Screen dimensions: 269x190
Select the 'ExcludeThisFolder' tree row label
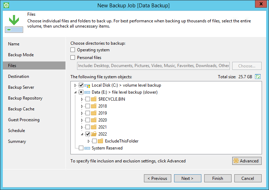click(x=122, y=141)
